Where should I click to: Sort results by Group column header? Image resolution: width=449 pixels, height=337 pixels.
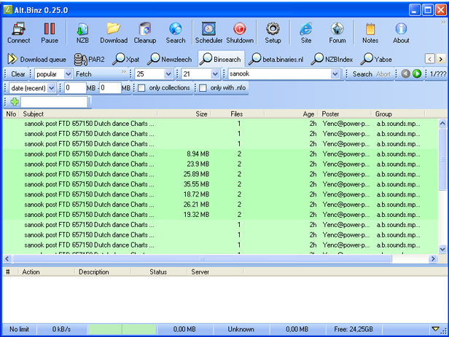coord(399,114)
